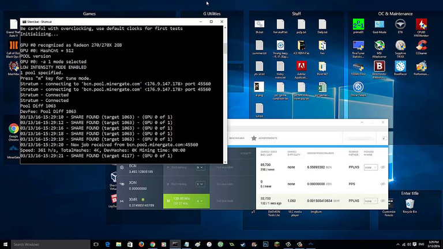443x249 pixels.
Task: Start mining BCN
Action: pos(177,167)
